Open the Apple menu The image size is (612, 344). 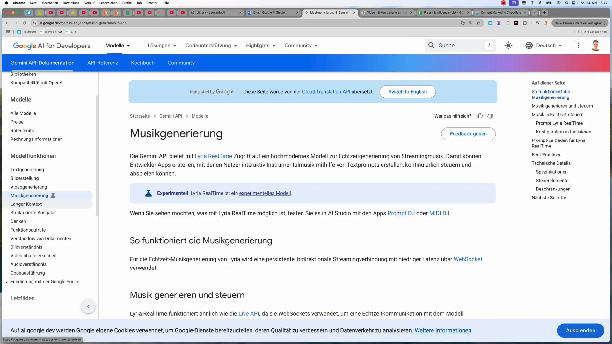pos(6,3)
